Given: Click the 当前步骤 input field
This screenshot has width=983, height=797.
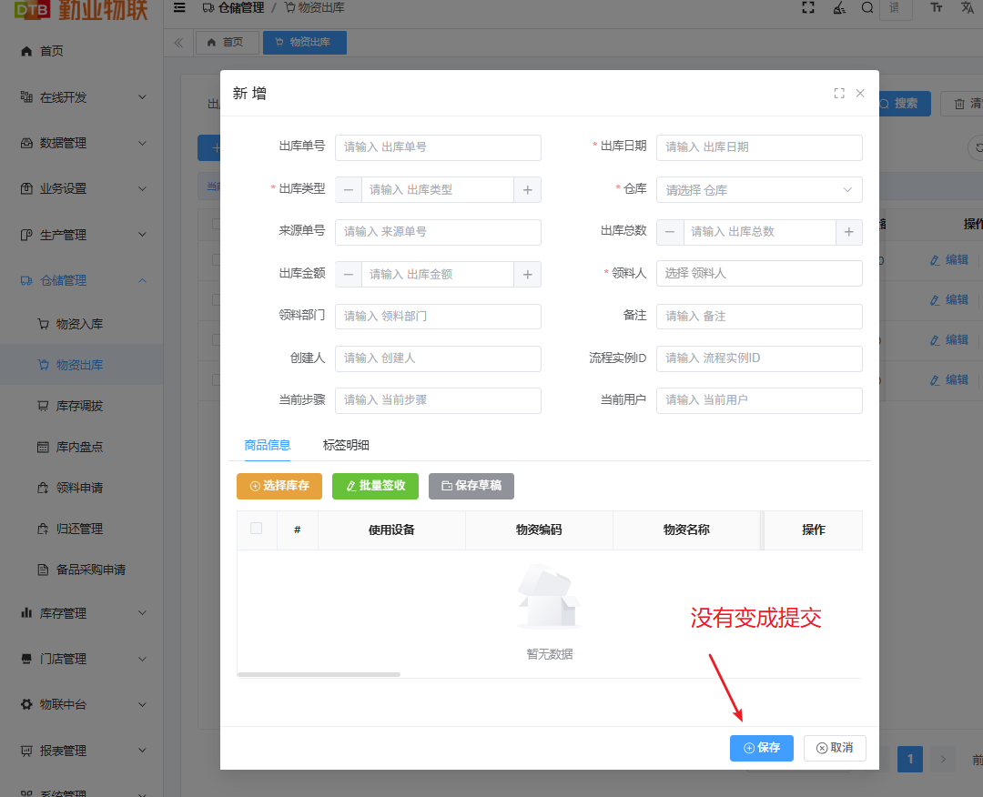Looking at the screenshot, I should click(x=438, y=400).
